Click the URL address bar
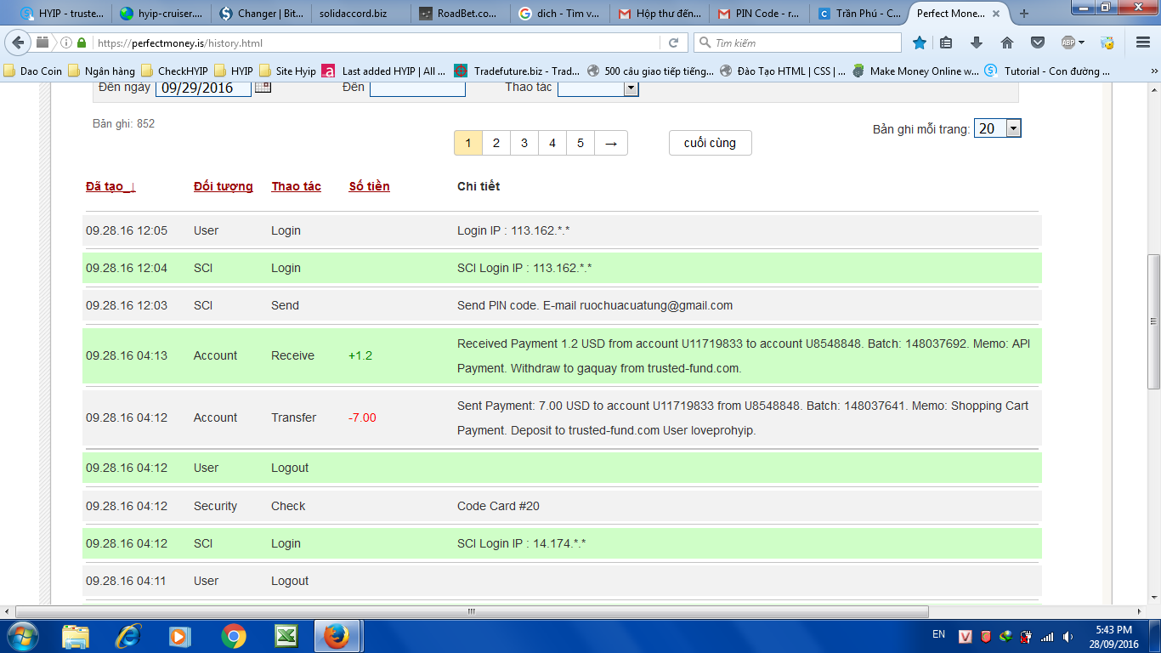This screenshot has width=1161, height=653. pos(374,43)
